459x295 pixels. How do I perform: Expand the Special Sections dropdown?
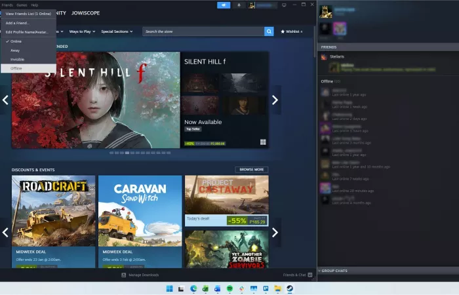pyautogui.click(x=116, y=31)
